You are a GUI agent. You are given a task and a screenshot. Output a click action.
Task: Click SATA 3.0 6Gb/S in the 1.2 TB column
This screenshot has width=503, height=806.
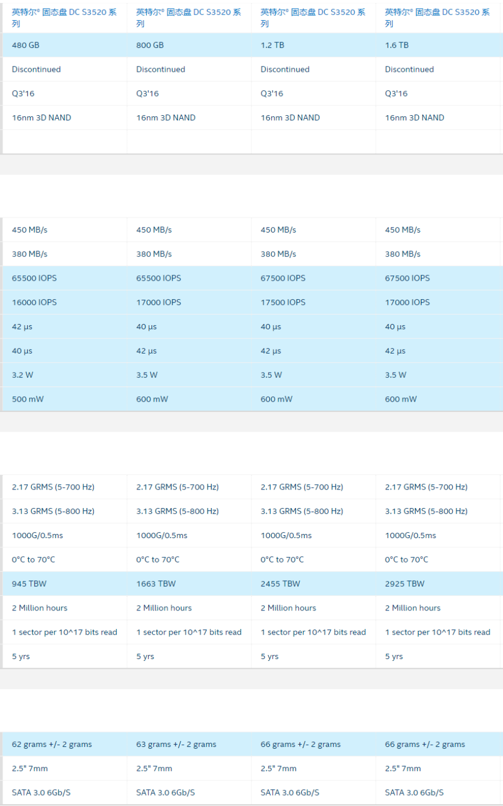point(290,793)
